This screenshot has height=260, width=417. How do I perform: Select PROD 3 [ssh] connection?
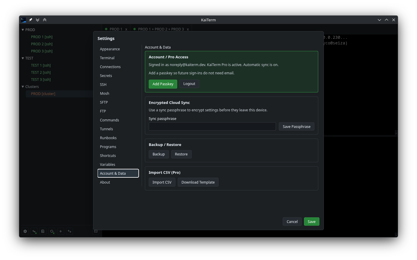click(x=42, y=51)
